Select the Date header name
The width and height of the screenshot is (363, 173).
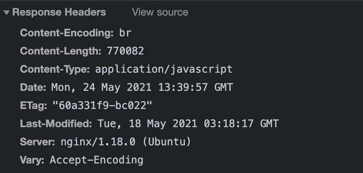tap(33, 87)
